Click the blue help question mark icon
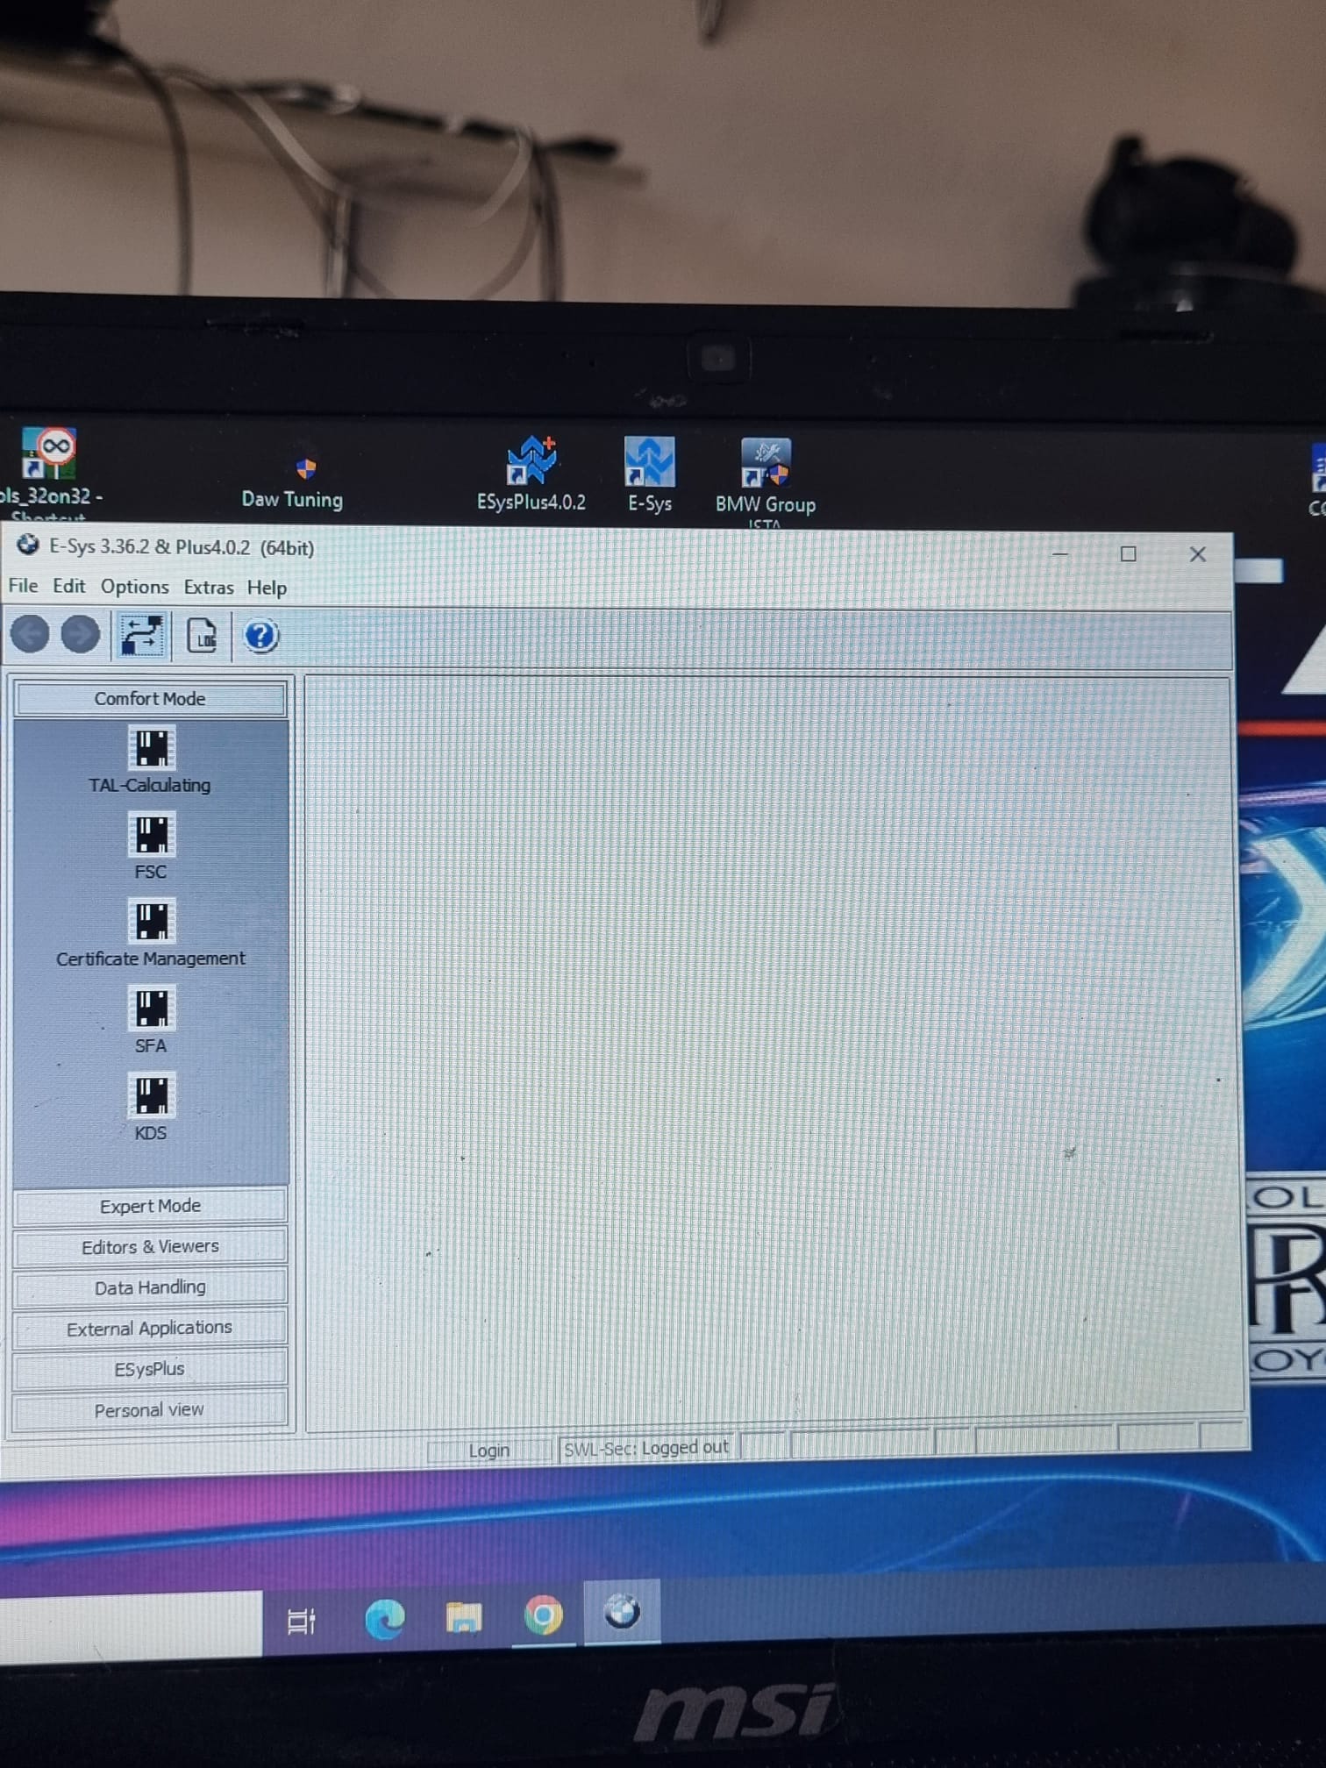This screenshot has width=1326, height=1768. point(260,636)
